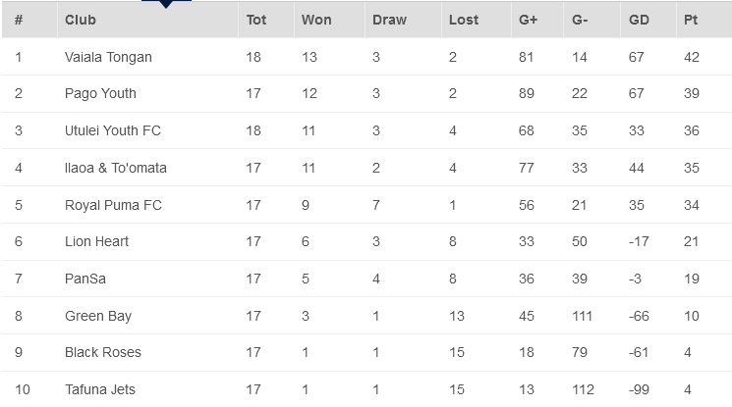Click the Pt column header
The height and width of the screenshot is (407, 732).
(691, 20)
